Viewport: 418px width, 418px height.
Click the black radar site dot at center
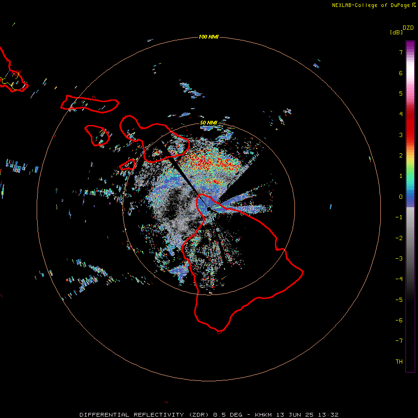pyautogui.click(x=209, y=209)
